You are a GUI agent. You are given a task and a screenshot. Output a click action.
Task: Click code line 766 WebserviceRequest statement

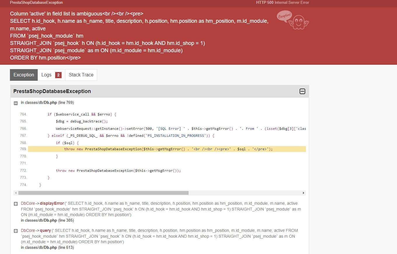[181, 129]
